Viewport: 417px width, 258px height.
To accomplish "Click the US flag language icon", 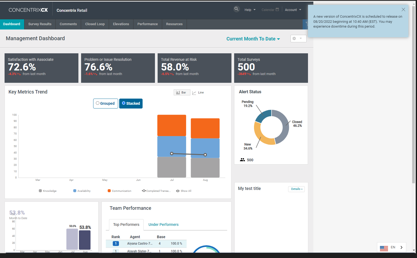I will 384,248.
